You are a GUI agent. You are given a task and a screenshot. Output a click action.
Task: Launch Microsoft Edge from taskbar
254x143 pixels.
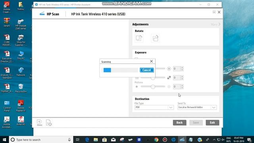(87, 139)
